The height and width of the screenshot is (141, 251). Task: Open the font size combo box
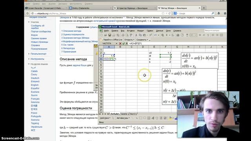(x=193, y=35)
